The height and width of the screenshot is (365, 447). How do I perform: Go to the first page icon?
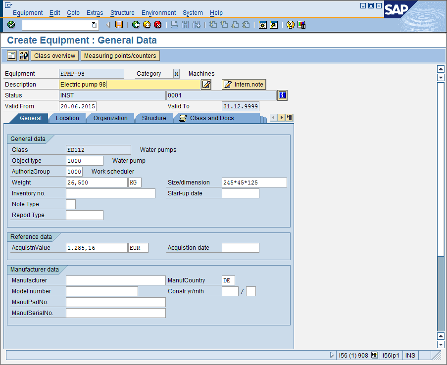point(213,25)
